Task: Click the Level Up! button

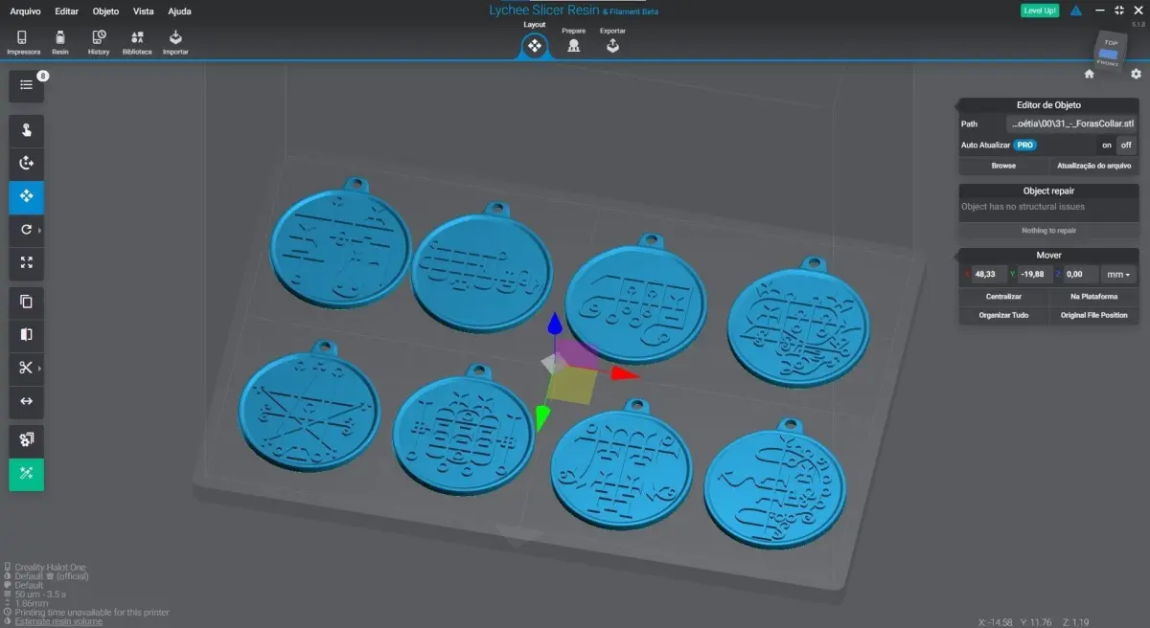Action: [x=1040, y=11]
